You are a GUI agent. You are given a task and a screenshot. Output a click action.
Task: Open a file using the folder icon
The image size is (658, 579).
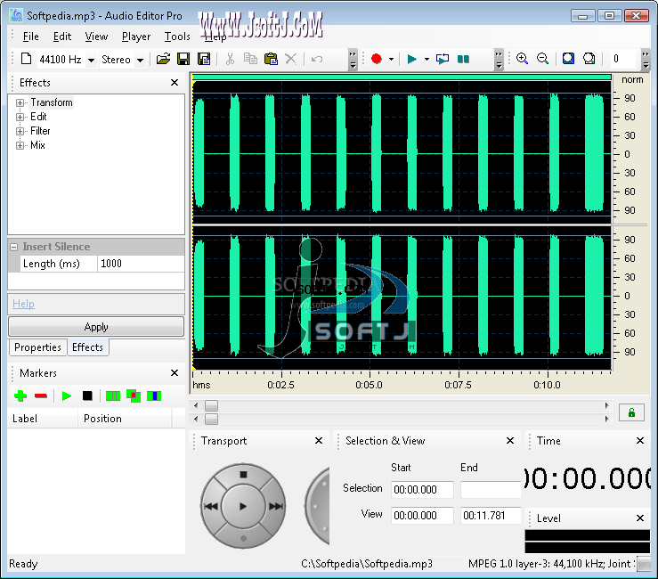[x=163, y=59]
